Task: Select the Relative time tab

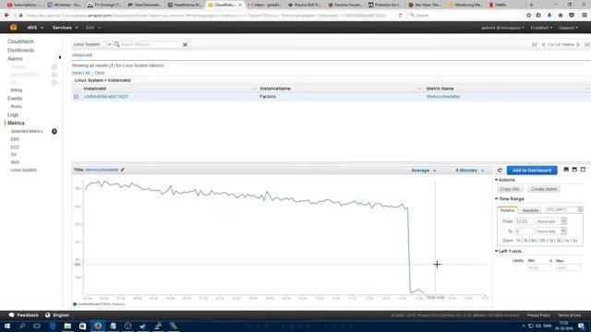Action: (507, 210)
